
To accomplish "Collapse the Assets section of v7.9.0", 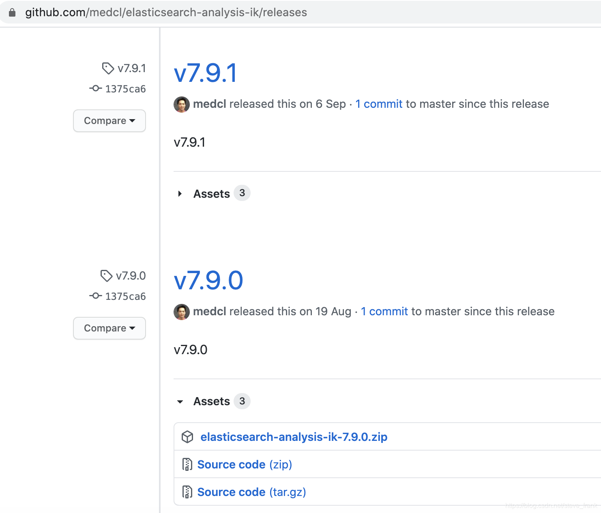I will [211, 401].
